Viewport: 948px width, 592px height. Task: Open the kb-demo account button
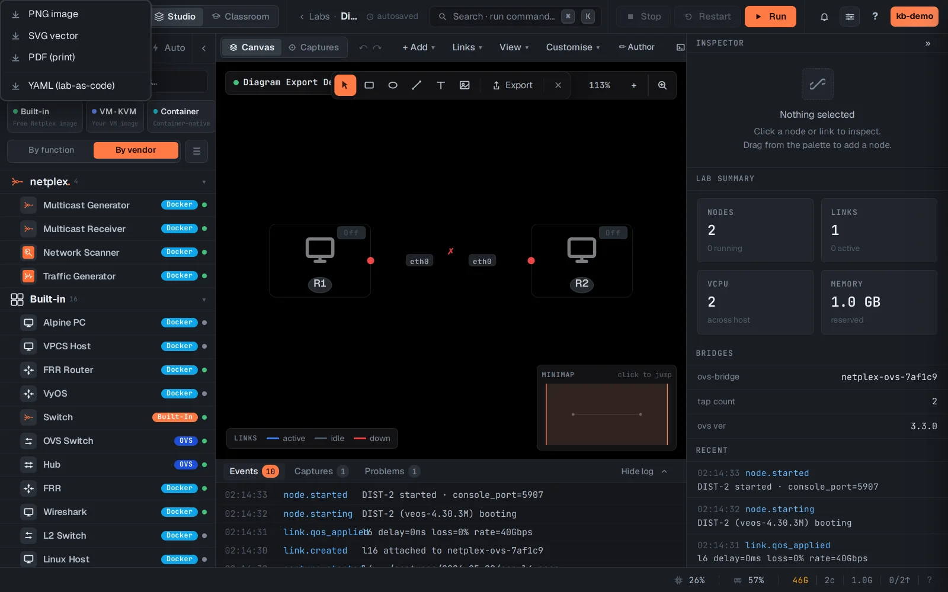coord(914,17)
